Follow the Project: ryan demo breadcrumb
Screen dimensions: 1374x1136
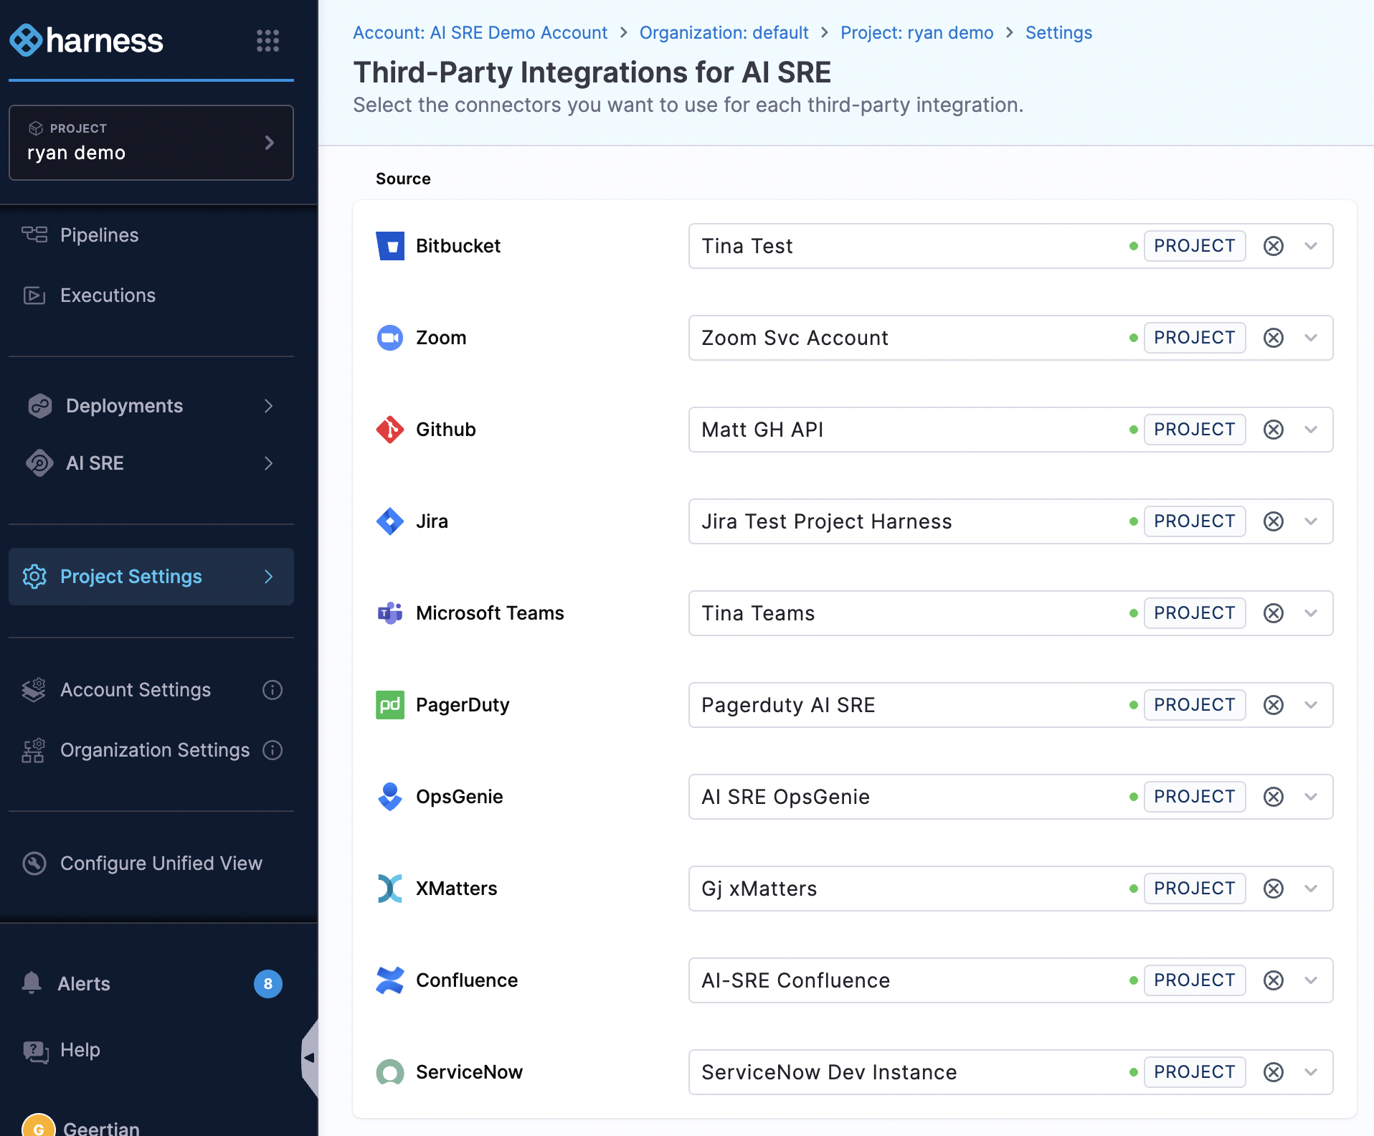[916, 33]
